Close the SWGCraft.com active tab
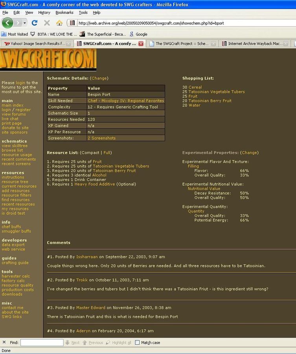The image size is (296, 354). (x=141, y=44)
